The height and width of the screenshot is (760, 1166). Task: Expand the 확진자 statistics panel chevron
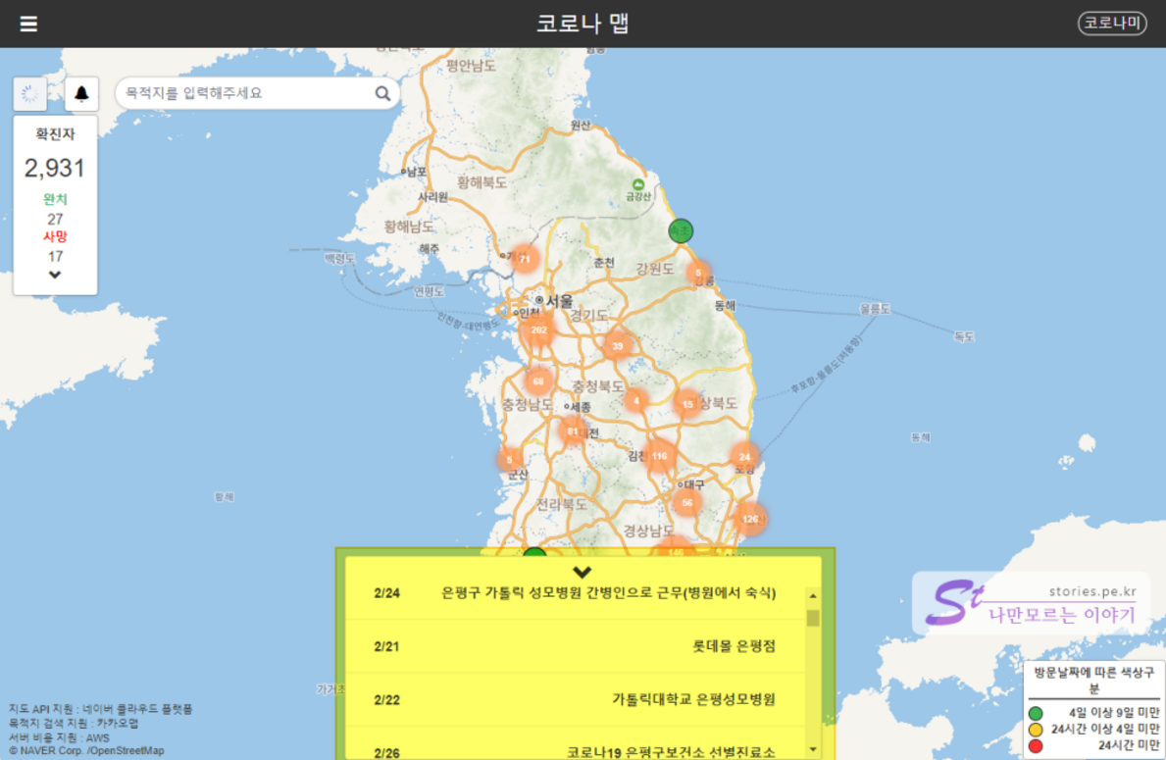55,276
